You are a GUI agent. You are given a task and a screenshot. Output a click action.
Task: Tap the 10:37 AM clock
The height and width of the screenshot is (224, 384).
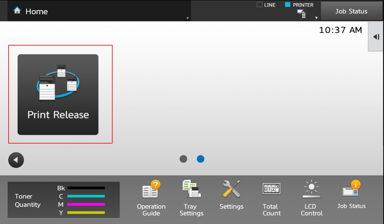coord(340,30)
